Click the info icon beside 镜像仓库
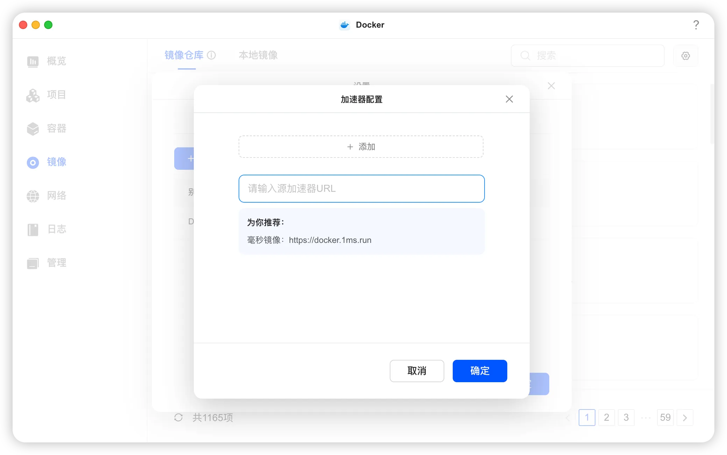Viewport: 727px width, 455px height. click(x=211, y=55)
